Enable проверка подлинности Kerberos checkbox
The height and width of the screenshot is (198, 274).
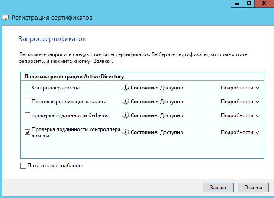[x=27, y=115]
